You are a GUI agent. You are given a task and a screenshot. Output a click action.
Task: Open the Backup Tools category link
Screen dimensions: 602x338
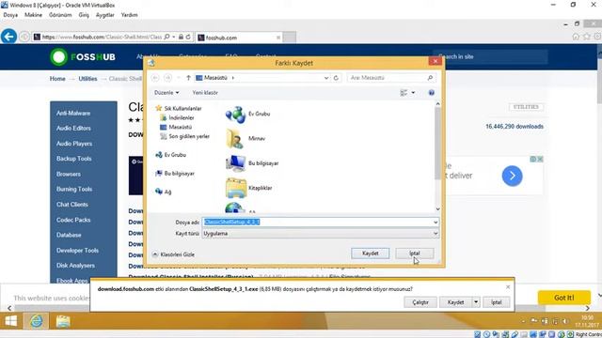point(73,159)
